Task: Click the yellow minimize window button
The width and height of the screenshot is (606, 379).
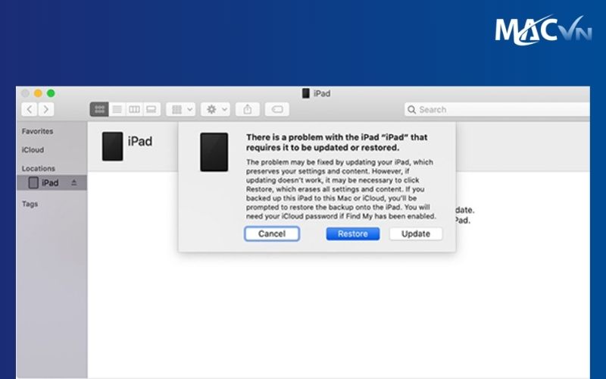Action: pos(38,93)
